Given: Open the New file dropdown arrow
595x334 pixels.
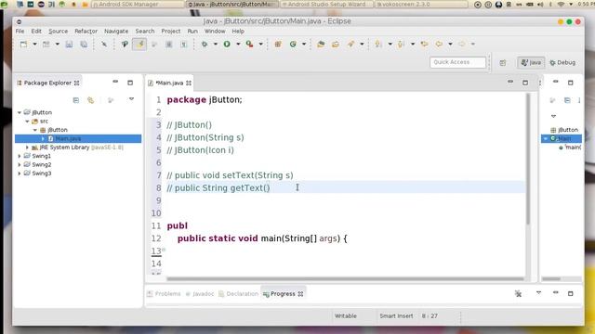Looking at the screenshot, I should (x=34, y=45).
